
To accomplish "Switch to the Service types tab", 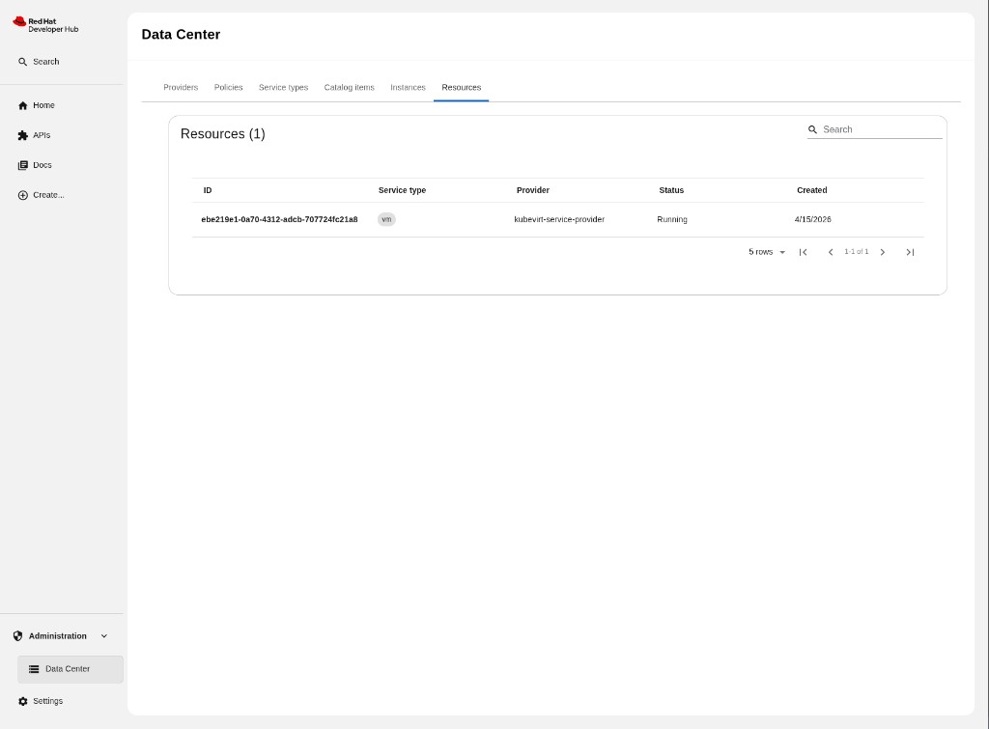I will [283, 88].
